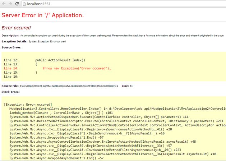Click the 'lambda_method(Closure' +101 trace line

[61, 113]
